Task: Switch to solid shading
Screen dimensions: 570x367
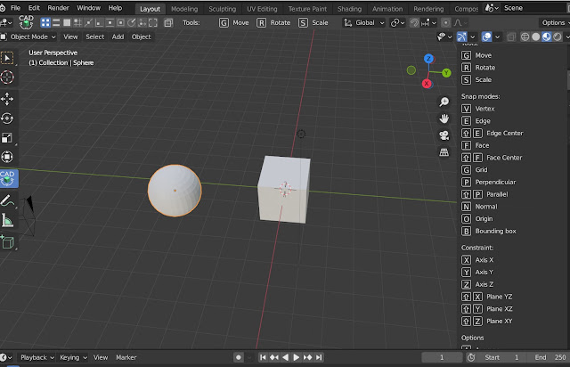Action: tap(536, 37)
